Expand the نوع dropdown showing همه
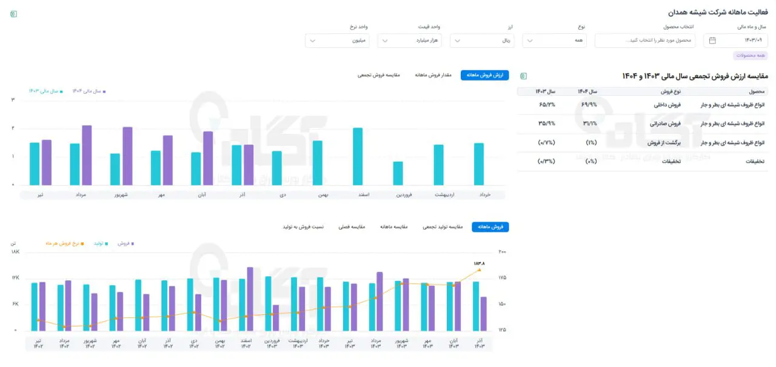 click(555, 41)
